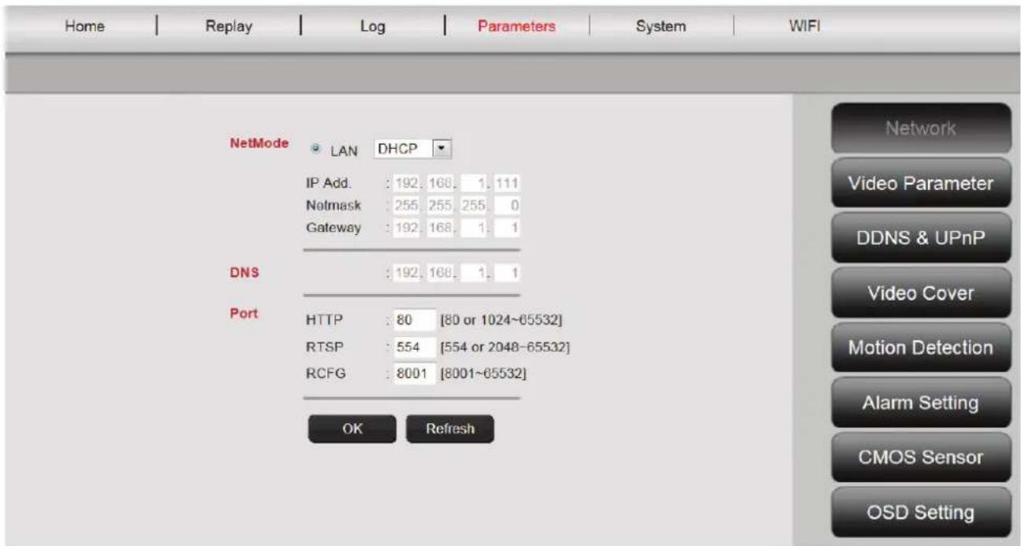
Task: Open Motion Detection settings
Action: 921,347
